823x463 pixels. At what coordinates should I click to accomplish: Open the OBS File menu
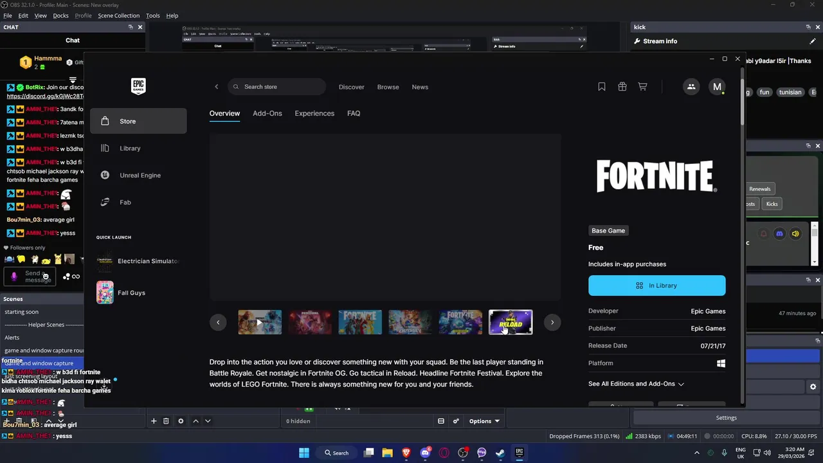pos(8,15)
